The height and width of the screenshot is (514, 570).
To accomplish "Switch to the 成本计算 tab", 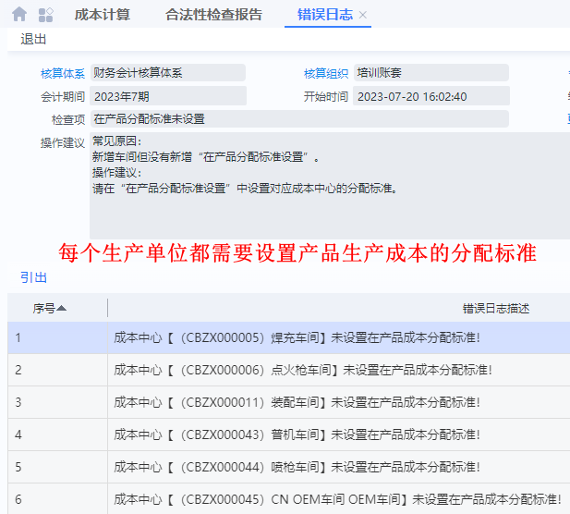I will [102, 15].
